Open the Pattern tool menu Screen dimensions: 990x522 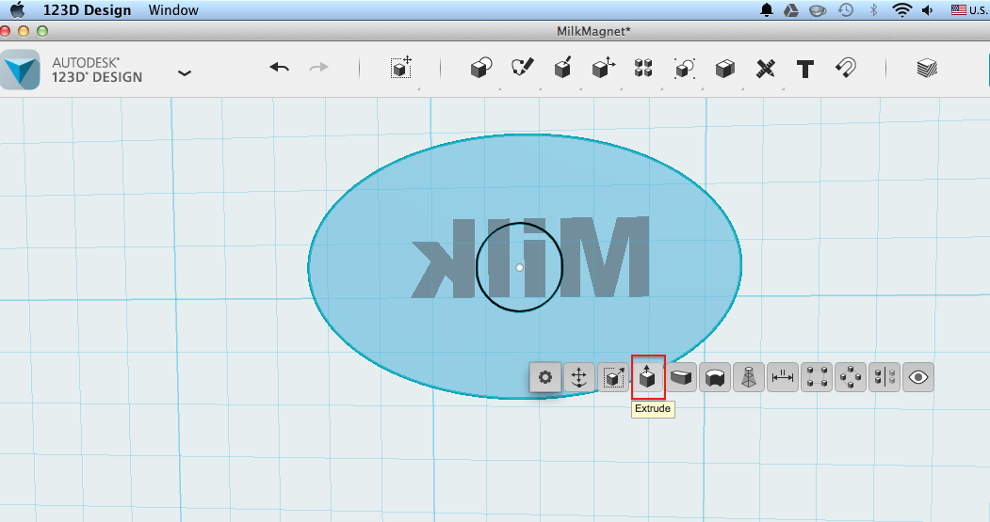(643, 68)
